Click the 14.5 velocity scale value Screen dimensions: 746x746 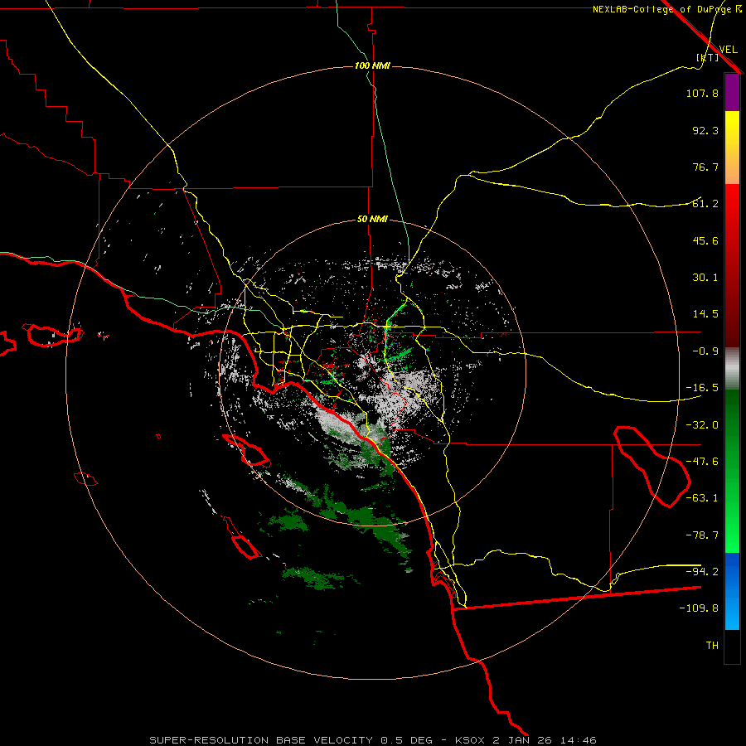coord(705,314)
